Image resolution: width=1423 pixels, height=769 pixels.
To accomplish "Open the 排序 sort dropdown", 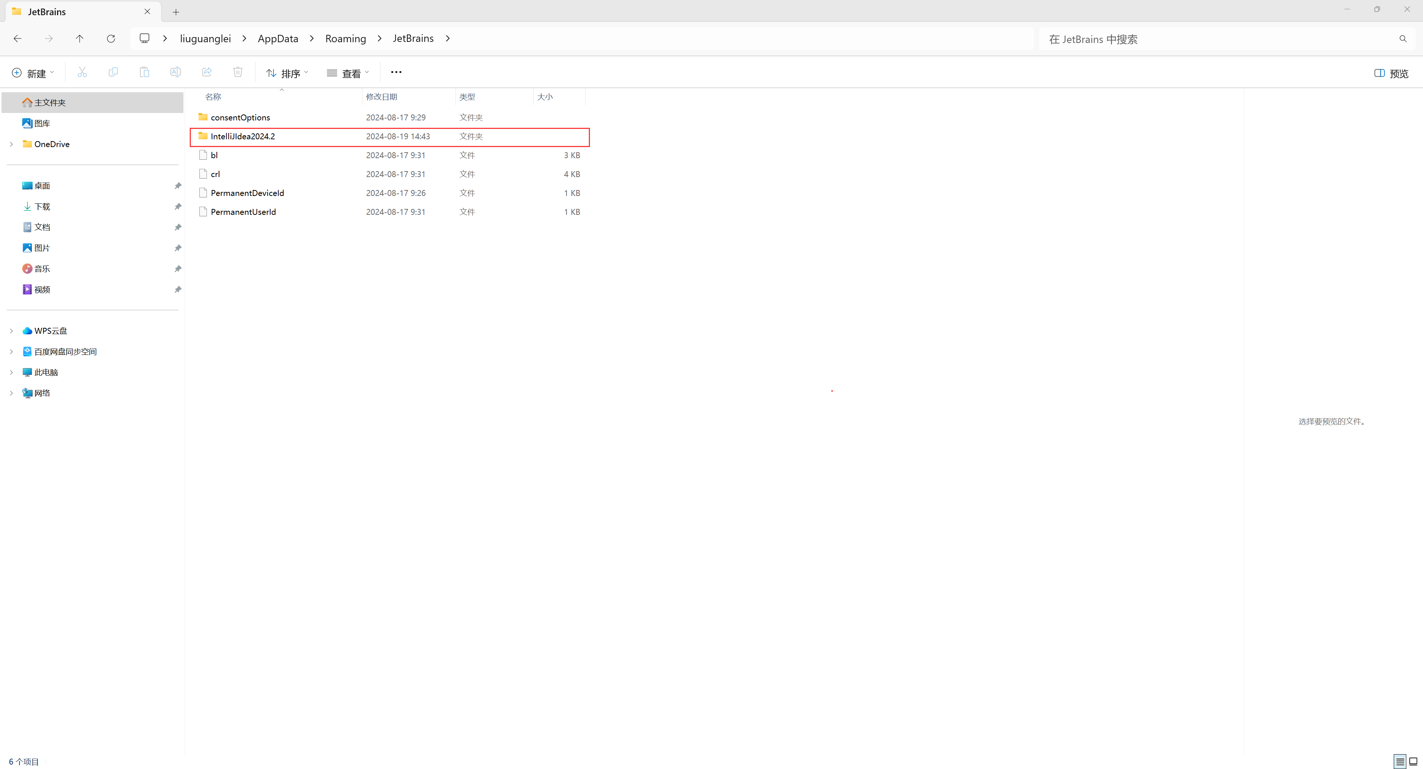I will pyautogui.click(x=287, y=73).
